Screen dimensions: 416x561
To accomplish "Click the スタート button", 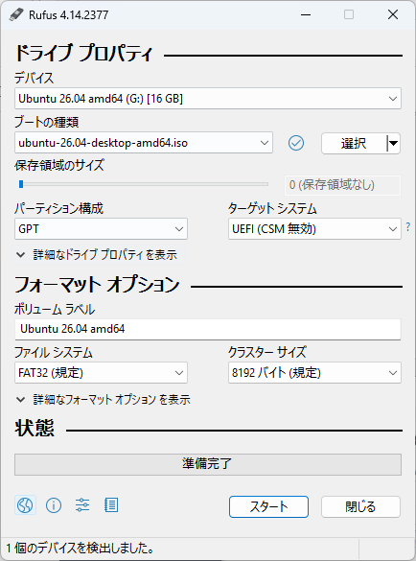I will point(268,506).
